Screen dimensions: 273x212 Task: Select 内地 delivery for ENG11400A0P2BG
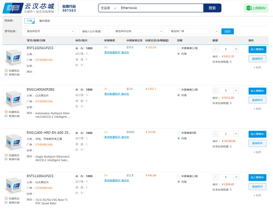[x=179, y=95]
